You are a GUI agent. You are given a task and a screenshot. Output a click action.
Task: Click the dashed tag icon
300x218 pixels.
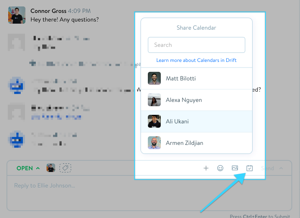65,168
